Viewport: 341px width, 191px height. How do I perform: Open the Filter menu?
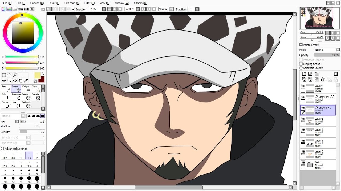click(x=89, y=3)
